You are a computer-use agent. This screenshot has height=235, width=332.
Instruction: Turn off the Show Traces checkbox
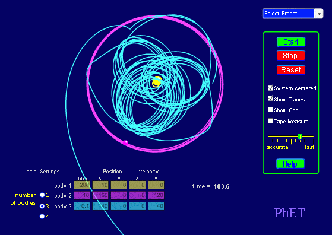(270, 99)
